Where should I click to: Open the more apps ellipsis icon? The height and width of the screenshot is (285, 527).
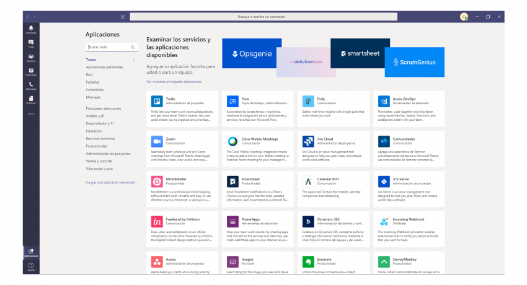[x=31, y=114]
